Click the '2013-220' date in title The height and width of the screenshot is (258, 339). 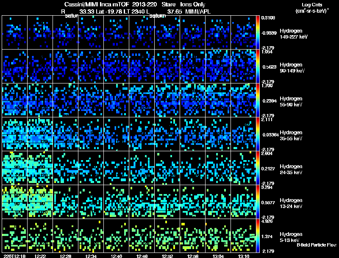click(x=144, y=5)
